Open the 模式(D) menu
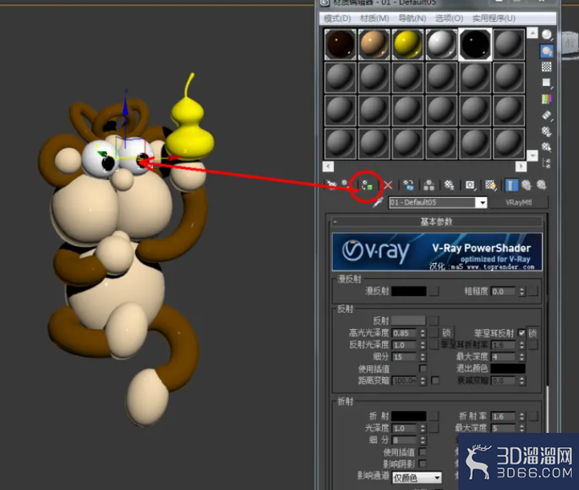This screenshot has height=490, width=579. pos(337,19)
